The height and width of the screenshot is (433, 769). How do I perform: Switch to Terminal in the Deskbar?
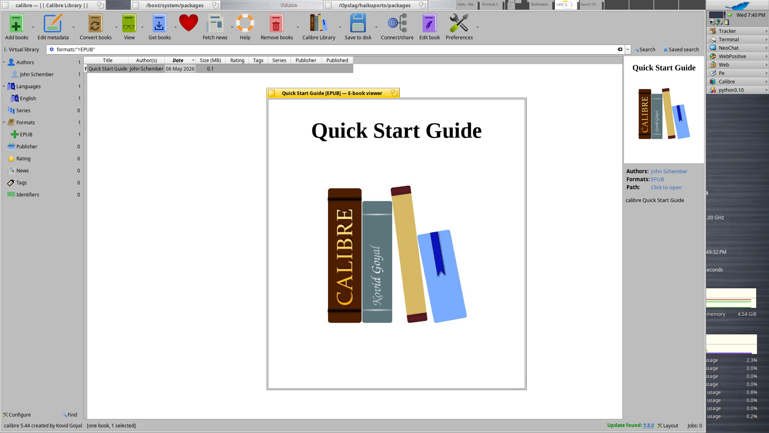tap(737, 39)
